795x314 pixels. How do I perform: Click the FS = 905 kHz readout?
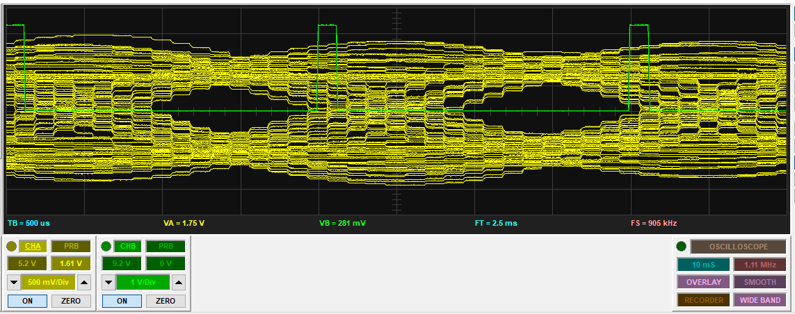click(654, 223)
